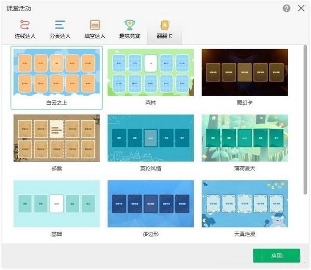Choose the 天真烂漫 template thumbnail
Viewport: 311px width, 270px height.
tap(245, 204)
